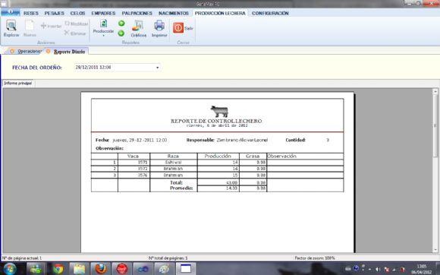Viewport: 440px width, 275px height.
Task: Expand the Fecha del Ordeño date dropdown
Action: tap(158, 68)
